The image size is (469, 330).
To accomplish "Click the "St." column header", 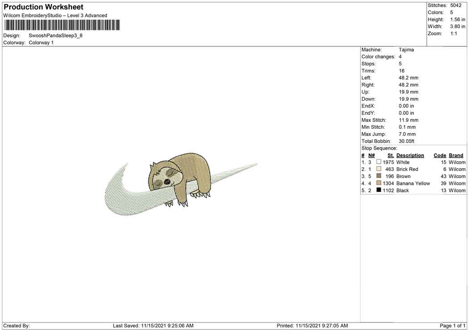I will point(391,155).
